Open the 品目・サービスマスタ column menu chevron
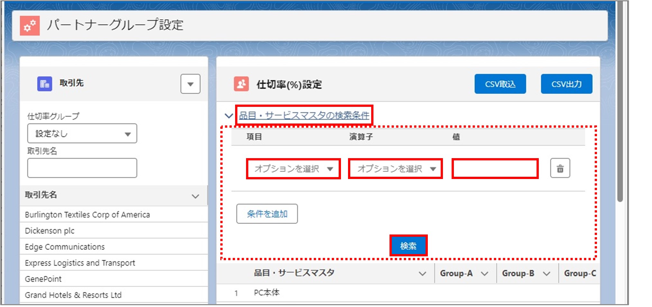652x307 pixels. tap(422, 274)
